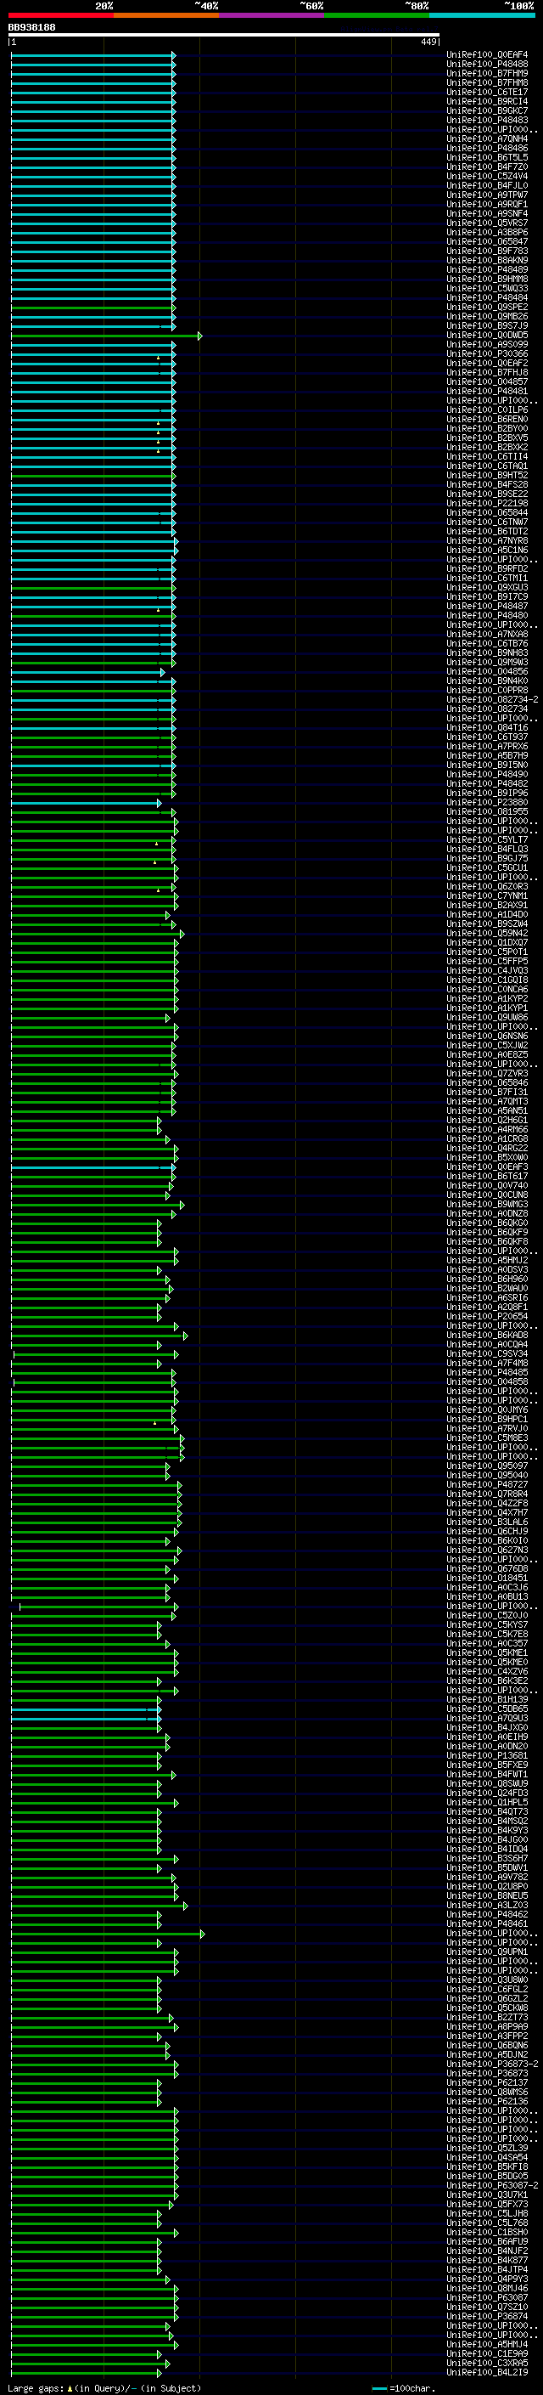The height and width of the screenshot is (2395, 543).
Task: Open the UniRef100_B7FHM8 entry
Action: (487, 82)
